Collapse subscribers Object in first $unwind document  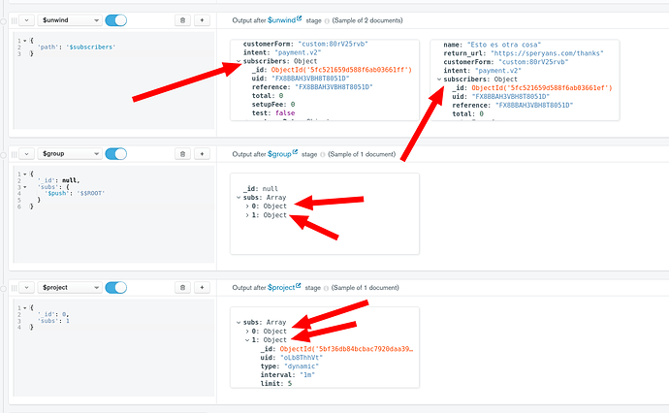(x=239, y=61)
